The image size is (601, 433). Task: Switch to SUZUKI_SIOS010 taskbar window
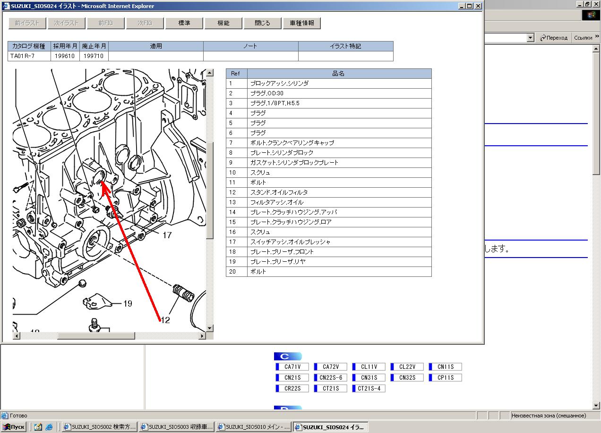[x=254, y=427]
